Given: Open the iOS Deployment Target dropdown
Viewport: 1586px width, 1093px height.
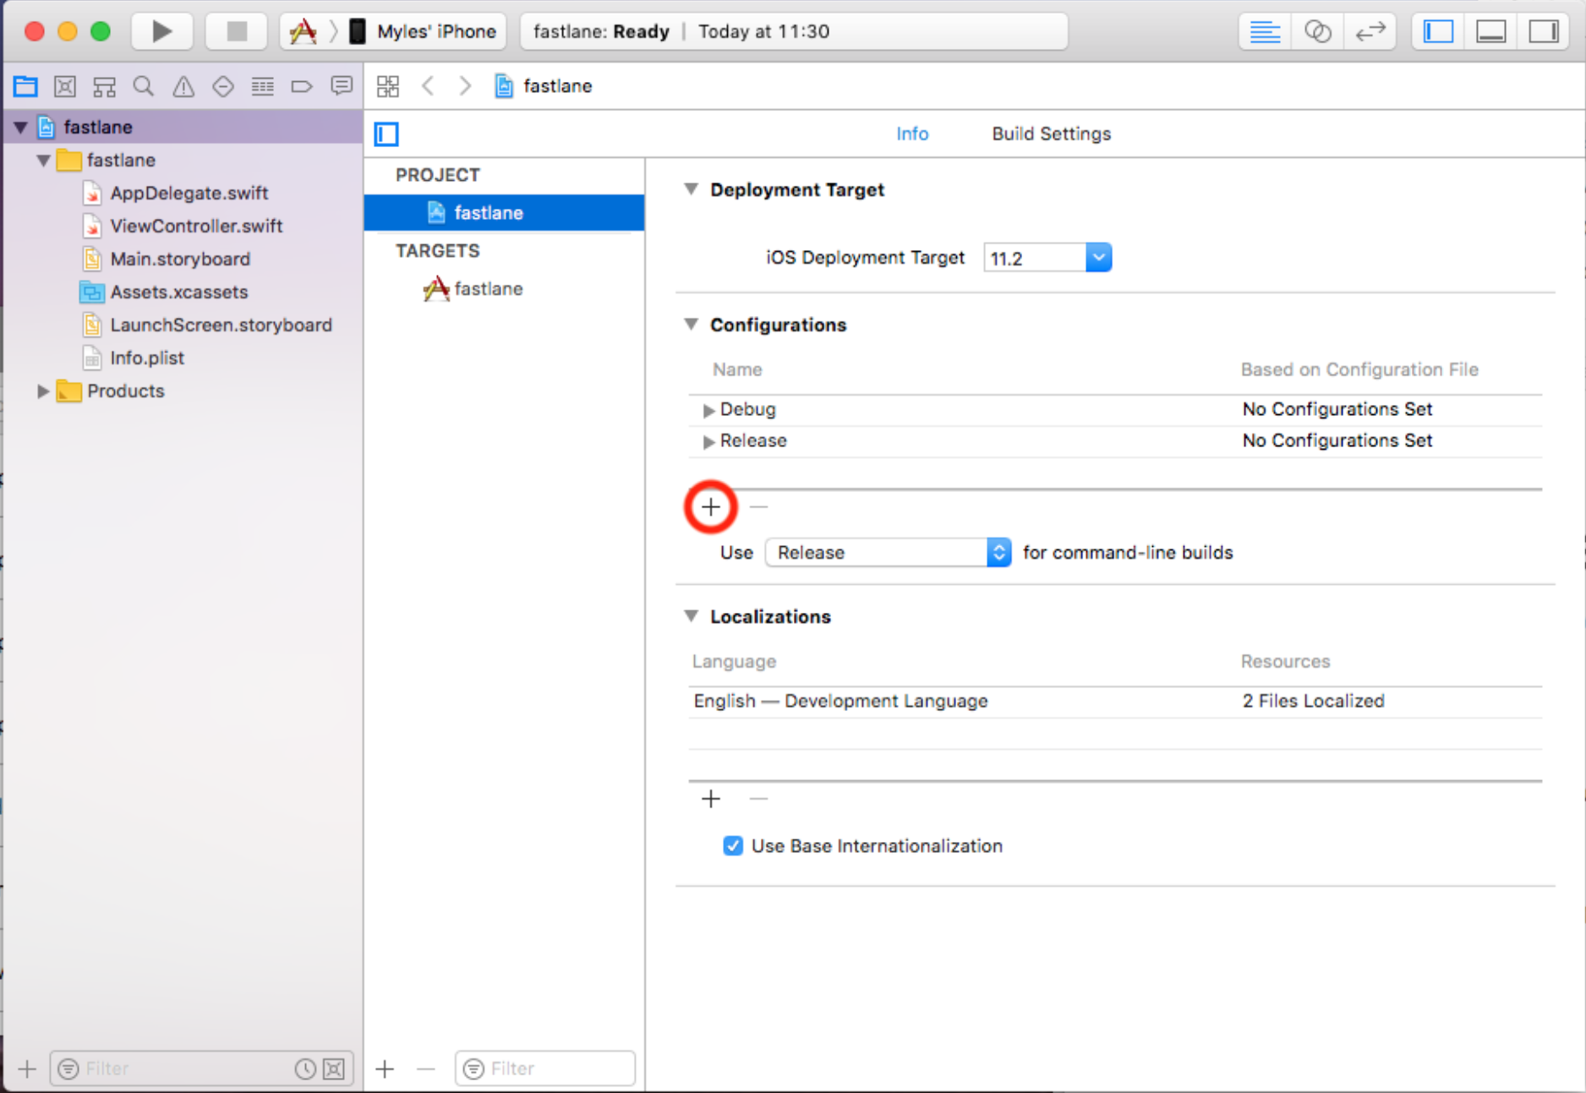Looking at the screenshot, I should (1098, 258).
